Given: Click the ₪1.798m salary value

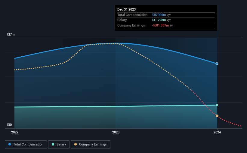Looking at the screenshot, I should (x=159, y=20).
